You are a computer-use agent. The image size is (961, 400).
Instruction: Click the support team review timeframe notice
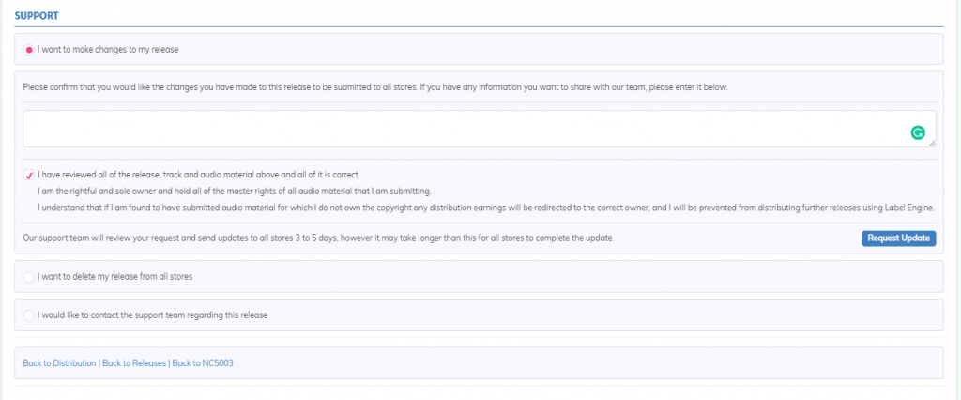click(318, 238)
